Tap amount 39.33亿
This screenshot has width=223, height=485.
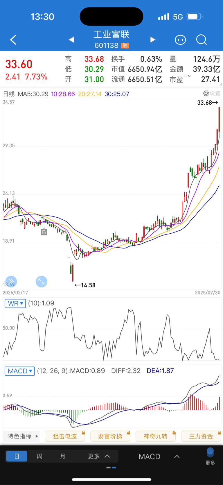[207, 69]
